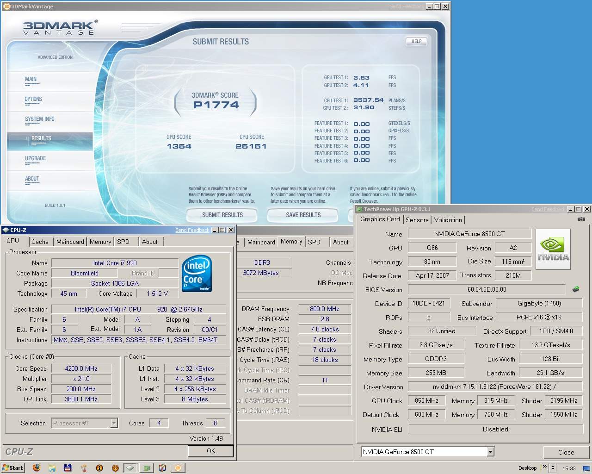The width and height of the screenshot is (592, 474).
Task: Click the SUBMIT RESULTS button
Action: click(222, 215)
